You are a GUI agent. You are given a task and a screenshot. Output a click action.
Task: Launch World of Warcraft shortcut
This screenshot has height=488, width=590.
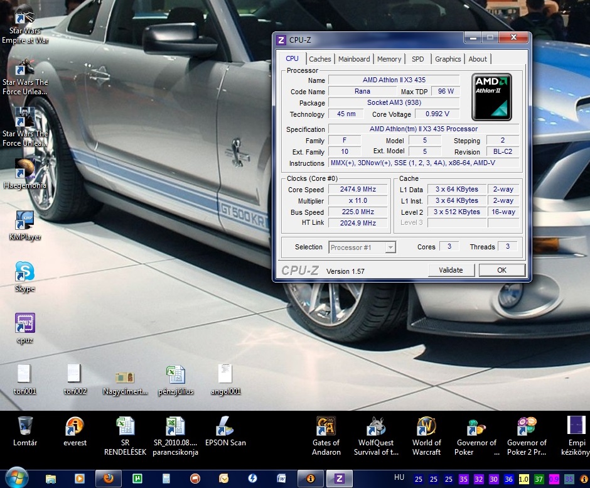pyautogui.click(x=426, y=436)
